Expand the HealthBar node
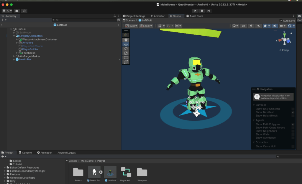This screenshot has height=184, width=302. click(x=14, y=59)
